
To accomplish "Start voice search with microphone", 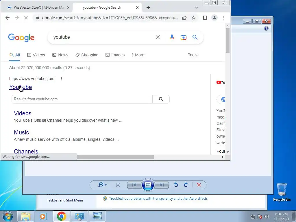I will [172, 37].
